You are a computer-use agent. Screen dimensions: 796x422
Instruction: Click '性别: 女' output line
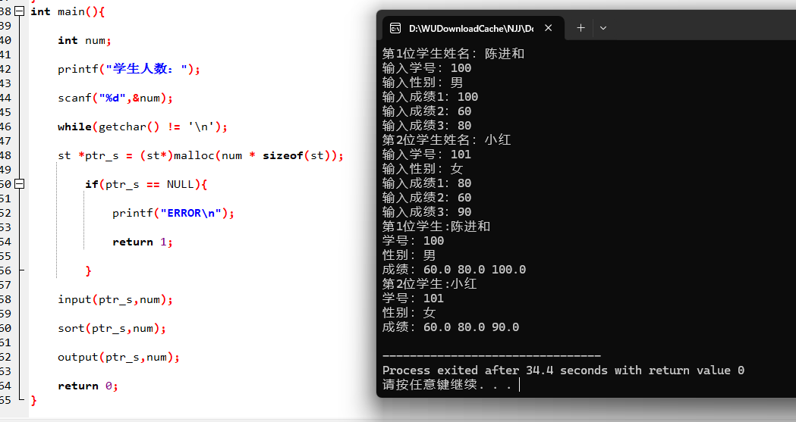[409, 313]
